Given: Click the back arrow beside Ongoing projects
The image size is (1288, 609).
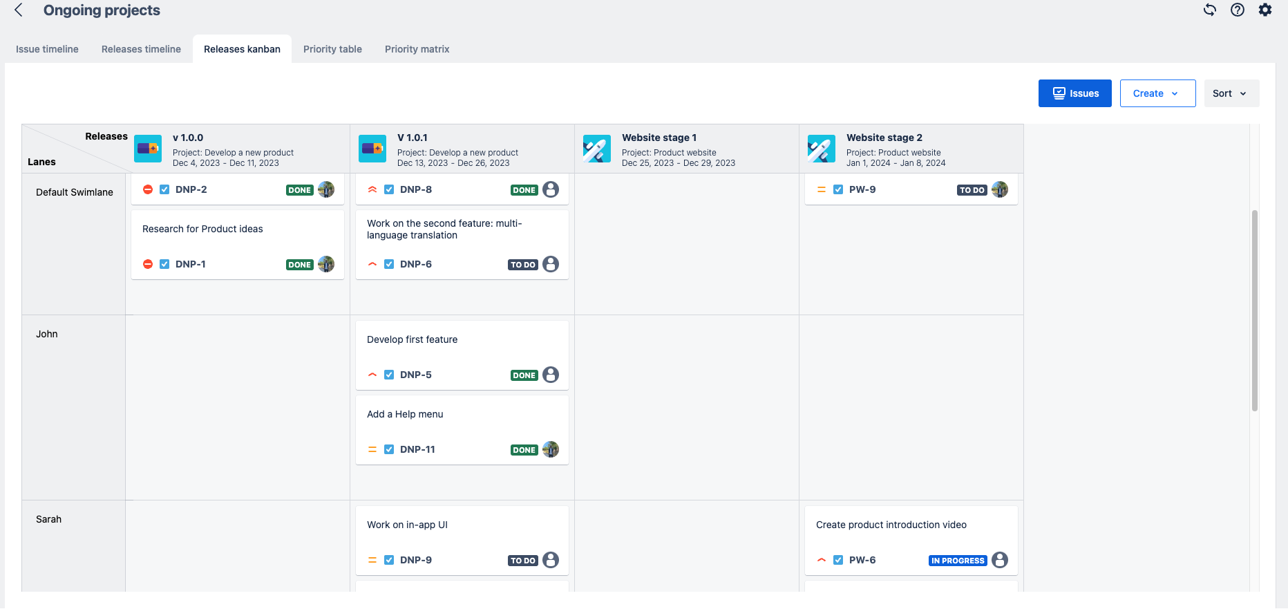Looking at the screenshot, I should pyautogui.click(x=19, y=10).
